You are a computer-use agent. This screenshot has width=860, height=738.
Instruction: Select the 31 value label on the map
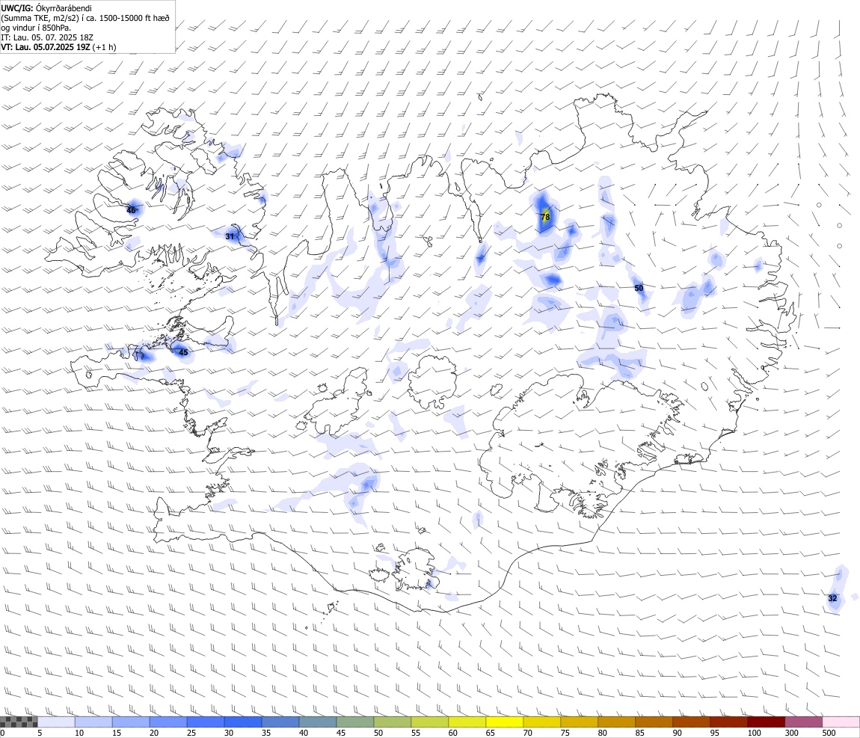tap(230, 236)
